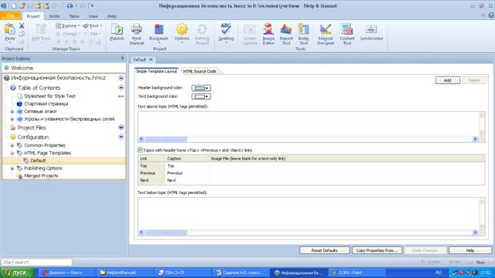Switch to HTML Source Code tab
Screen dimensions: 495x278
200,72
